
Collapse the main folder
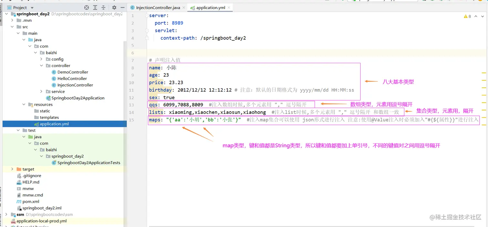point(18,33)
